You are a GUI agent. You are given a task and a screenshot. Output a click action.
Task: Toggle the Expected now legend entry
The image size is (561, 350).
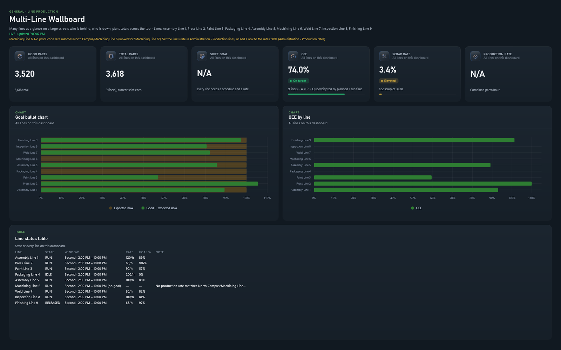pos(121,208)
